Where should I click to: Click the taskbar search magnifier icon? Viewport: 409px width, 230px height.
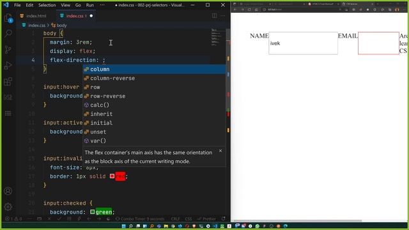pos(131,226)
